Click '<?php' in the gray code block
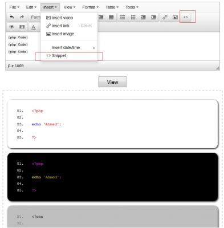224x228 pixels. 38,217
